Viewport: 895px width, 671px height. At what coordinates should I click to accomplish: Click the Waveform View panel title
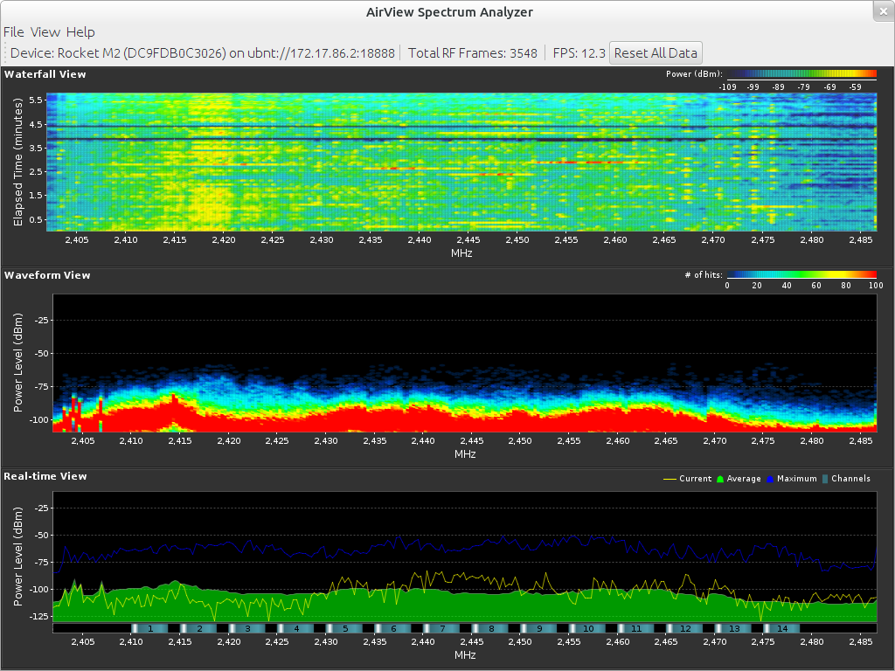coord(47,275)
